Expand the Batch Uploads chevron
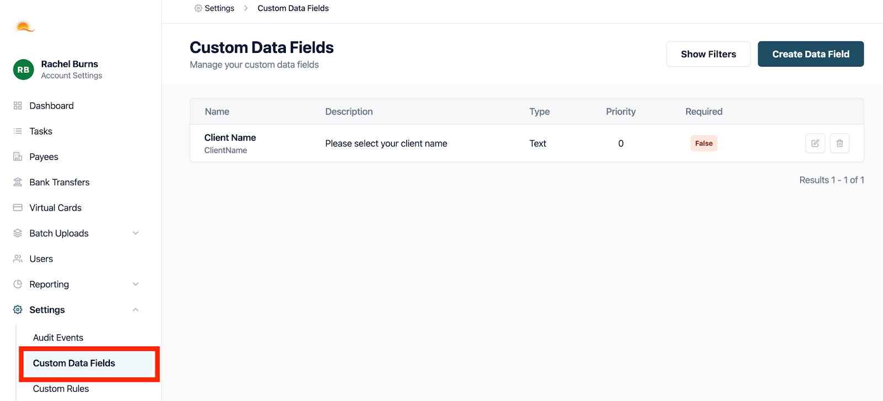883x401 pixels. 136,234
